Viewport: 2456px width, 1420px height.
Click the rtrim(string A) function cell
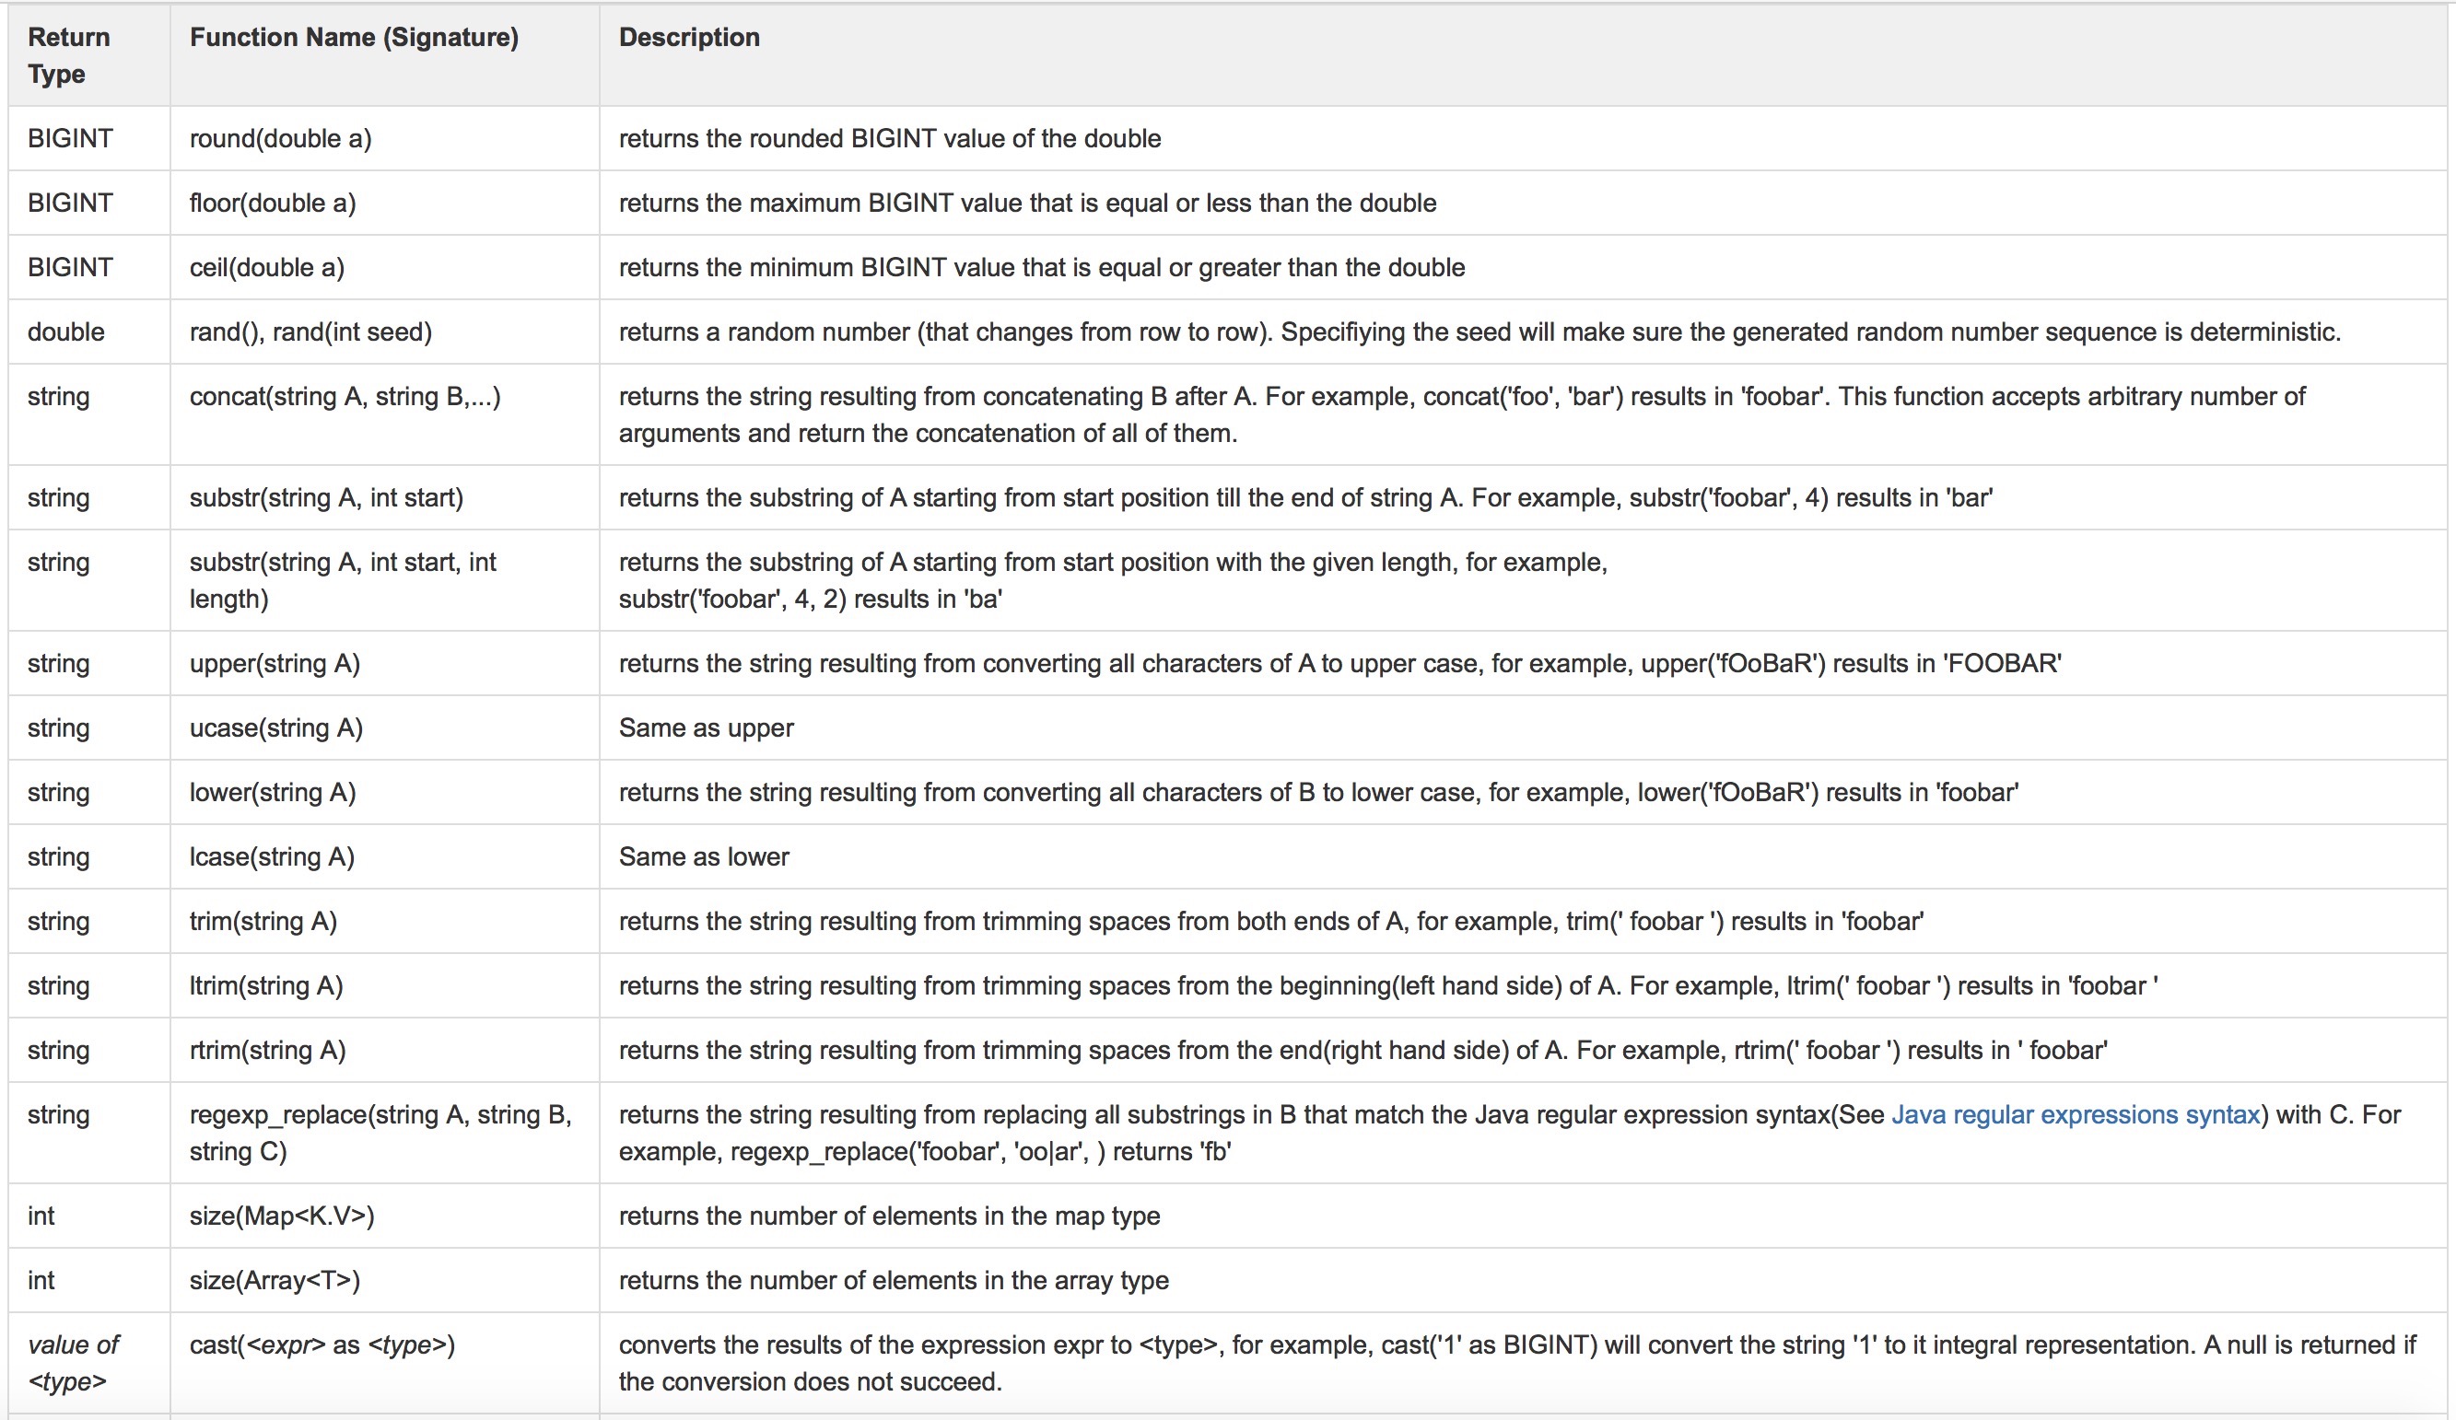[268, 1050]
